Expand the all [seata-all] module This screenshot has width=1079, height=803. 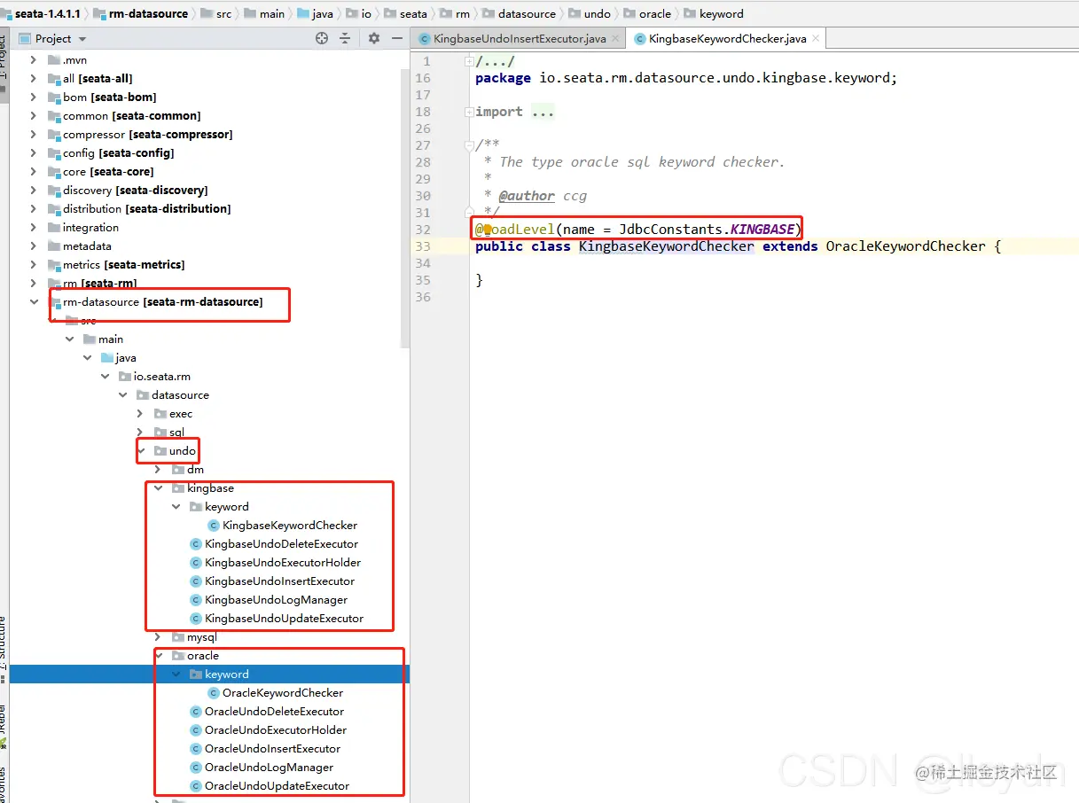34,79
